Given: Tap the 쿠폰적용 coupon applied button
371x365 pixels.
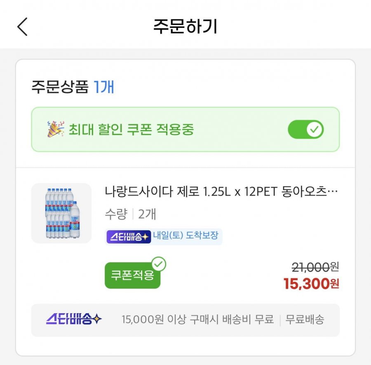Looking at the screenshot, I should tap(132, 275).
